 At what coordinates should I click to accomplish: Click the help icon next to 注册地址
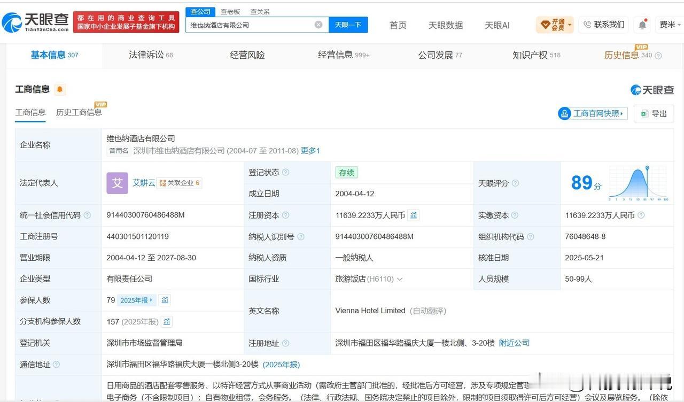(x=286, y=343)
